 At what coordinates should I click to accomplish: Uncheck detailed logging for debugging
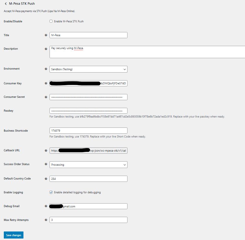tap(51, 192)
